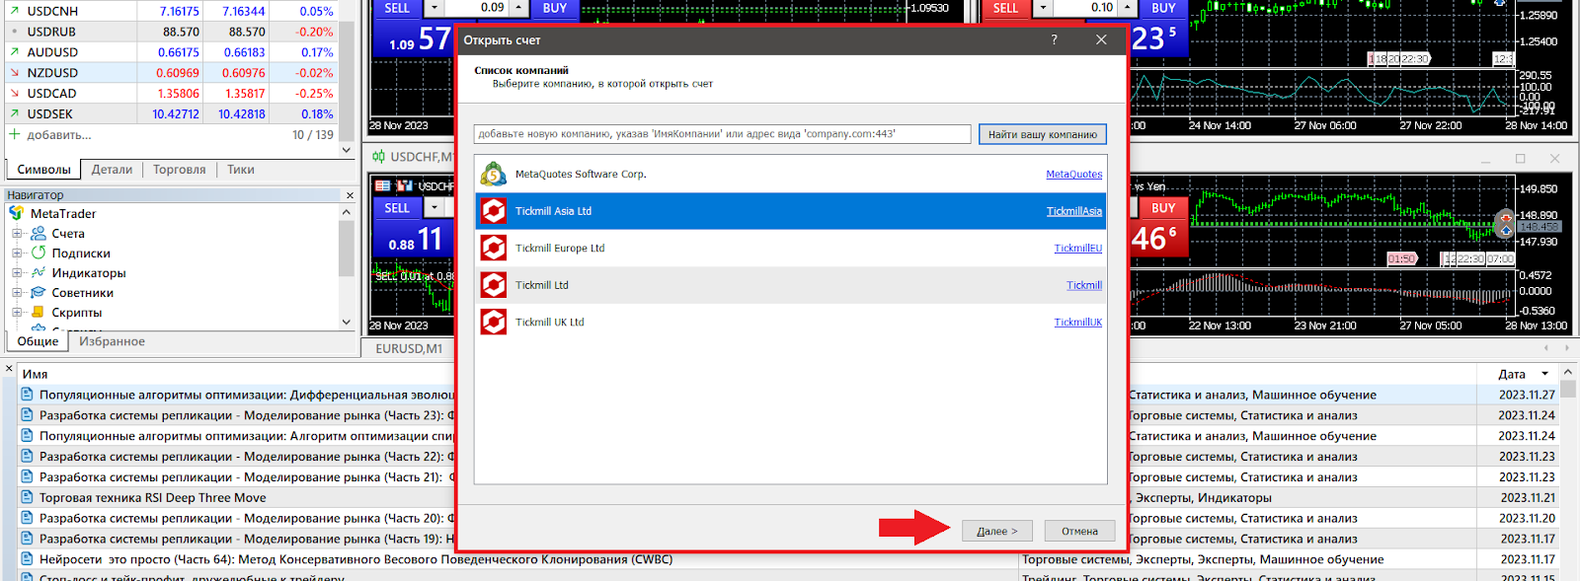Switch to the Избранное tab in Navigator

[112, 341]
